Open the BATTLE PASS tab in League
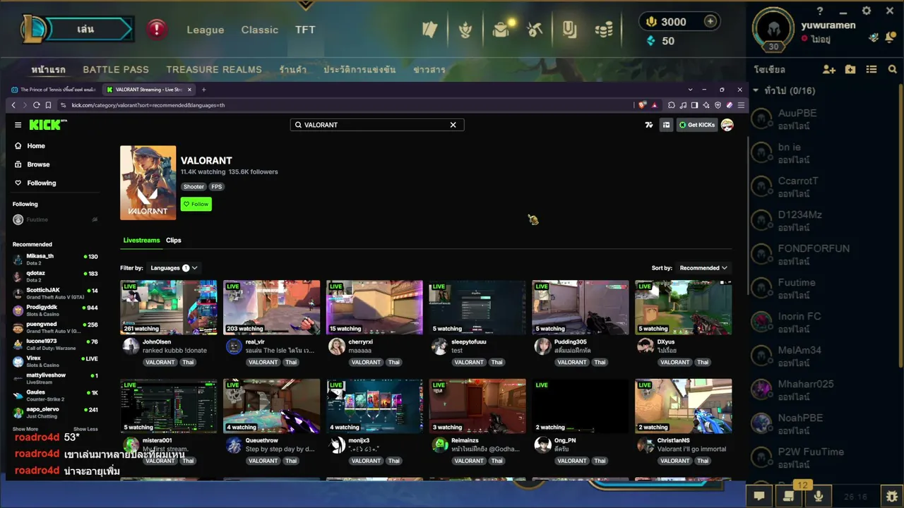 click(116, 69)
